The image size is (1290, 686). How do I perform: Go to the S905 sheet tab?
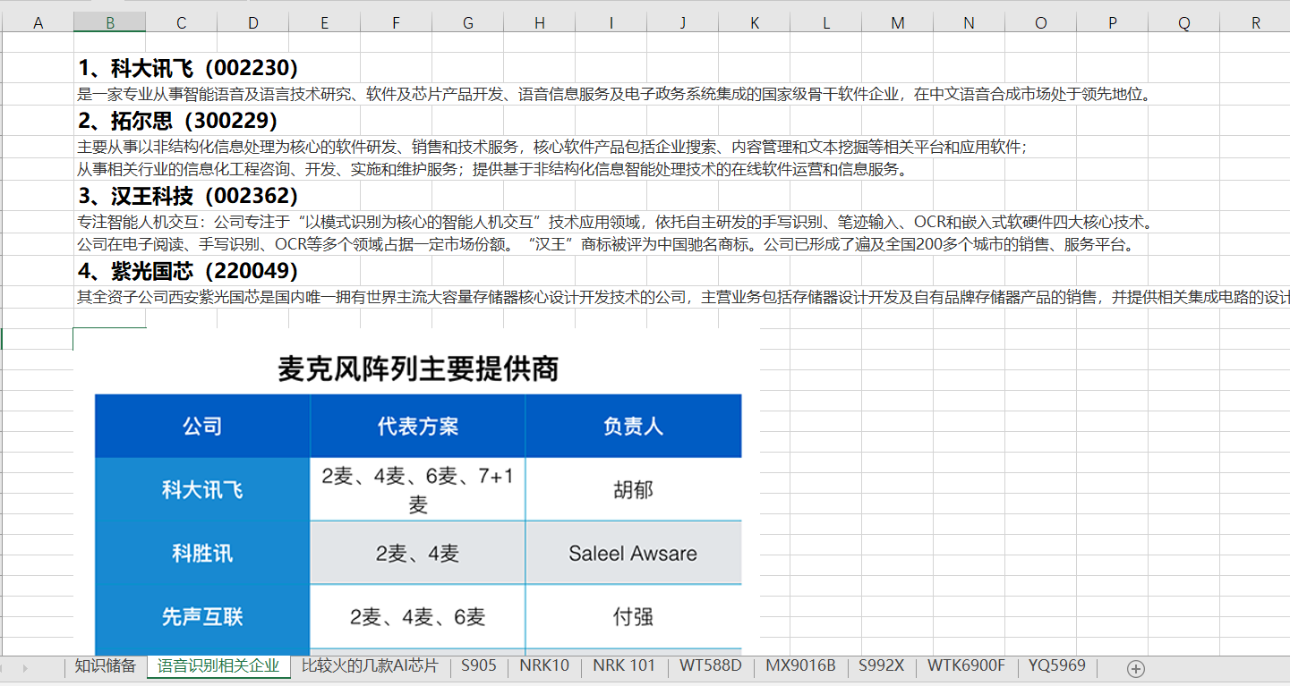479,666
